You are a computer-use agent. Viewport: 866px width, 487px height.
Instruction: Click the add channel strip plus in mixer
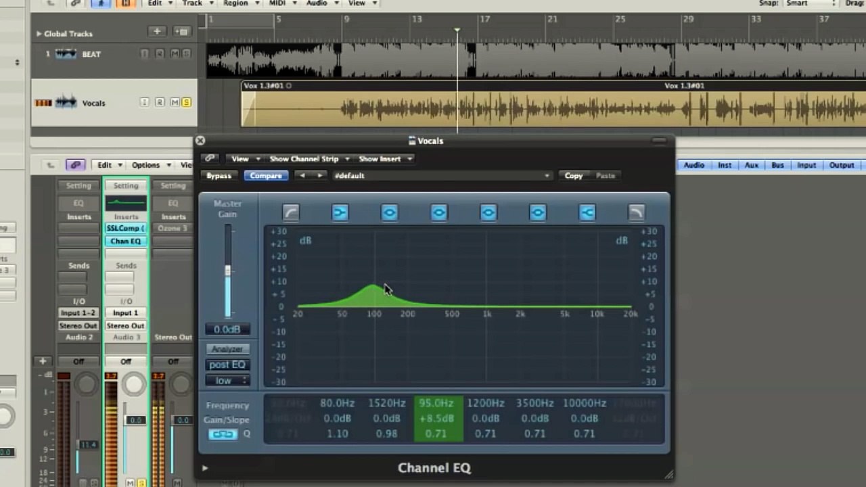(42, 361)
